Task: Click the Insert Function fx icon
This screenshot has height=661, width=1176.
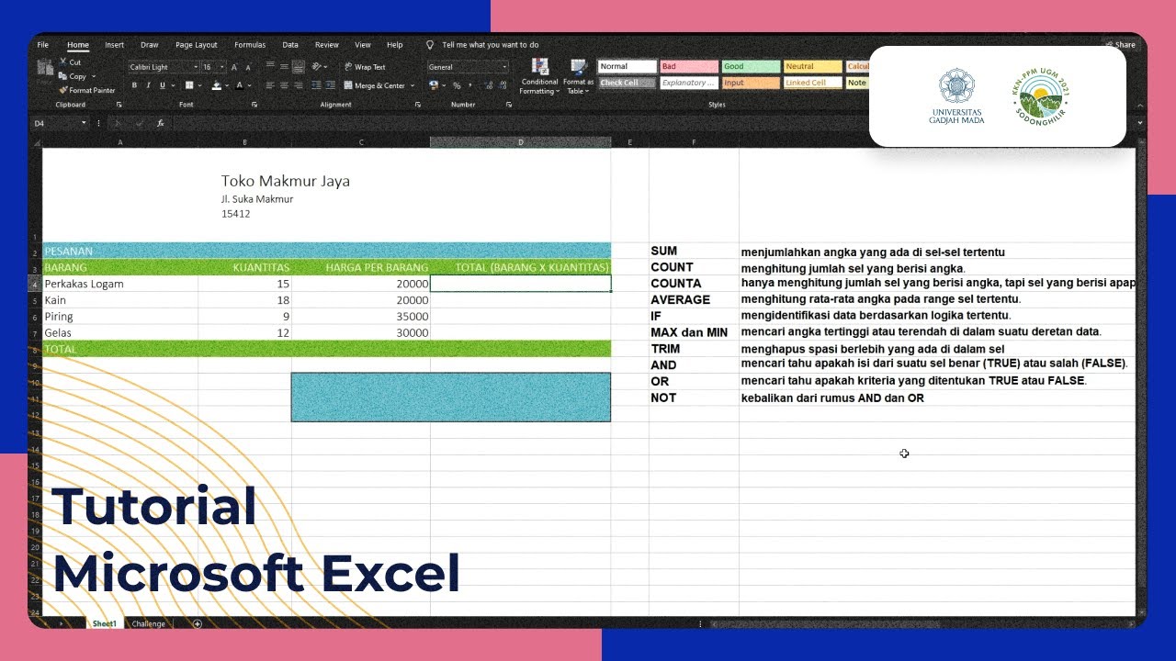Action: coord(161,123)
